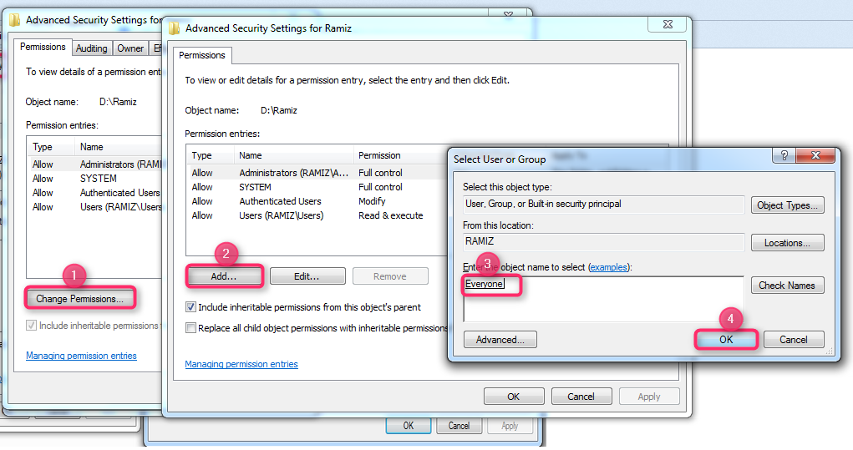Close the Select User or Group dialog
Image resolution: width=853 pixels, height=450 pixels.
tap(815, 155)
